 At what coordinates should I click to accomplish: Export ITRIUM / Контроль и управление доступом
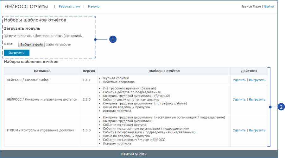[257, 130]
